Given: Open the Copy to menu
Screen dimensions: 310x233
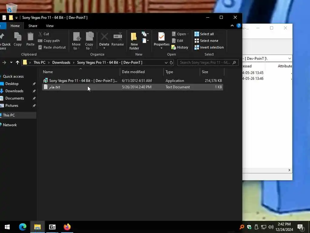Looking at the screenshot, I should coord(89,41).
